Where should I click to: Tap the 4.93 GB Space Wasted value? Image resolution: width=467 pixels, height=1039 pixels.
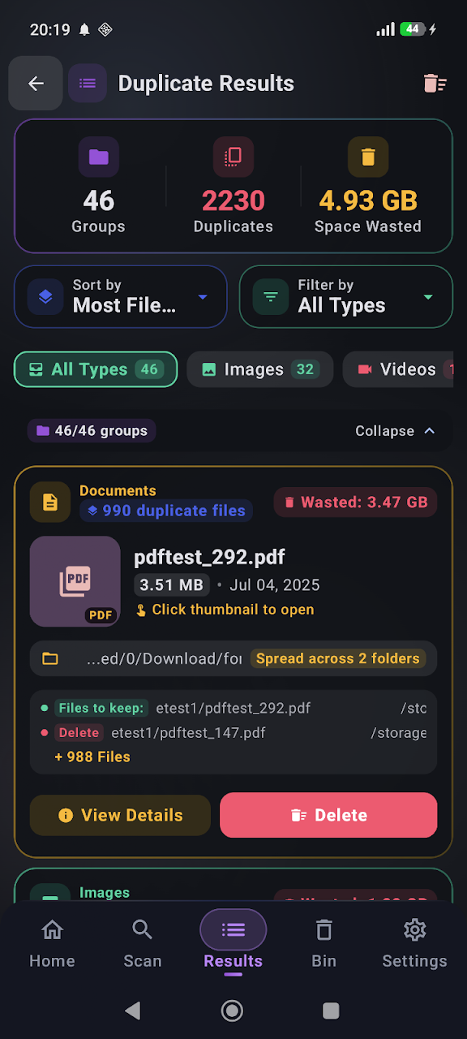368,200
